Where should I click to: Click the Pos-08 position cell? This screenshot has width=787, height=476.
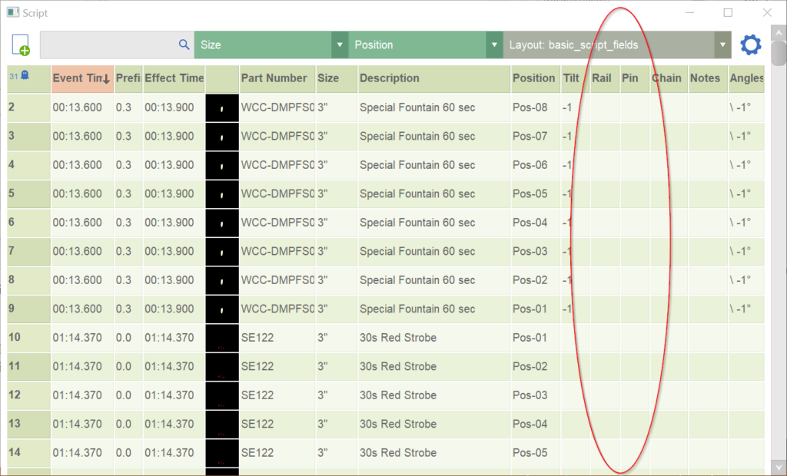(530, 107)
